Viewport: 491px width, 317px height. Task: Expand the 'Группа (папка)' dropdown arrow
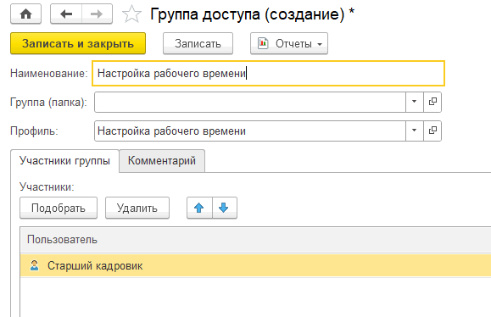(x=415, y=102)
